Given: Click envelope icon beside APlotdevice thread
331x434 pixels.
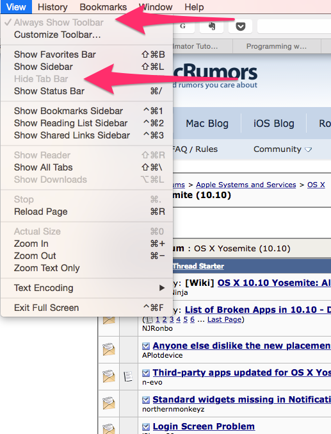Looking at the screenshot, I should click(109, 349).
